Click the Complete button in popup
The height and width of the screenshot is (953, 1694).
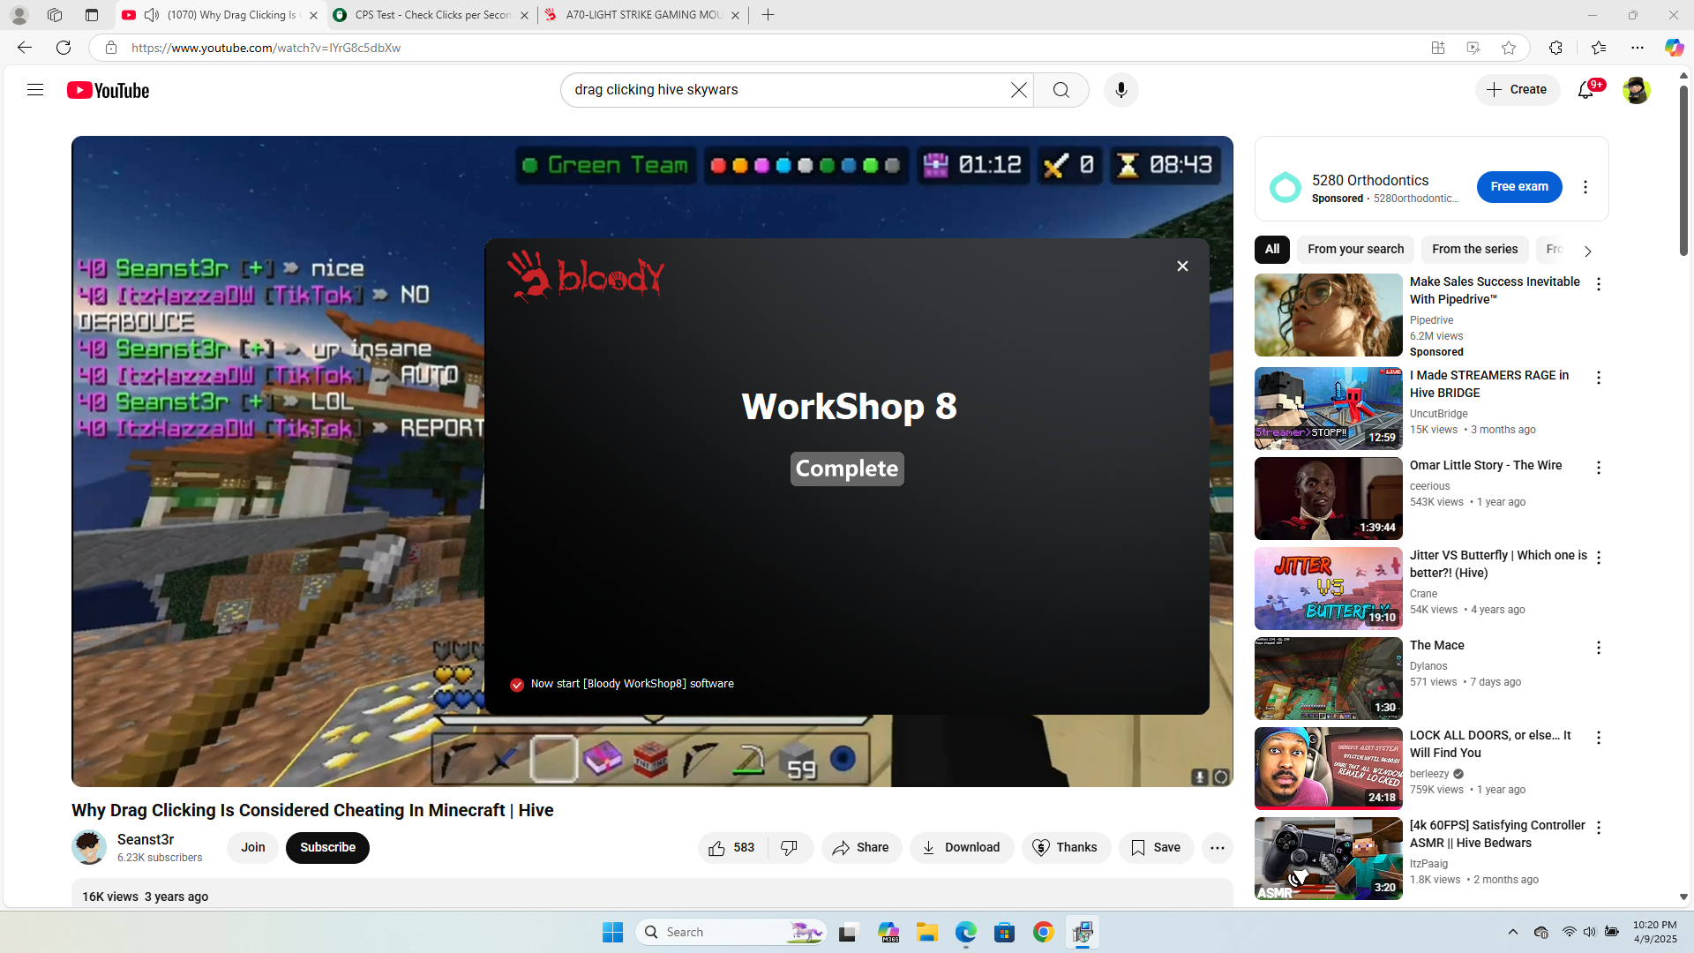[x=847, y=469]
